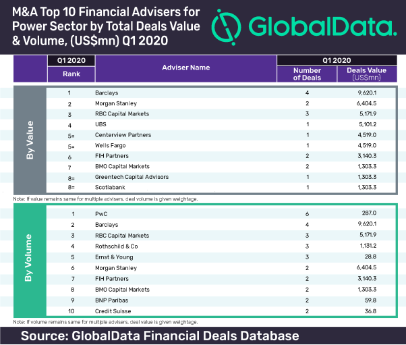
Task: Click the Greentech Capital Advisors row
Action: click(x=221, y=177)
